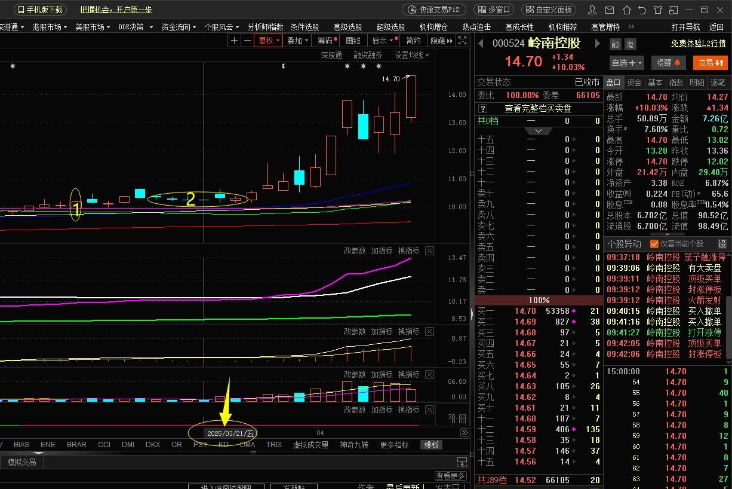Open the 模拟交易 simulated trading tab
The width and height of the screenshot is (732, 489).
[x=21, y=462]
